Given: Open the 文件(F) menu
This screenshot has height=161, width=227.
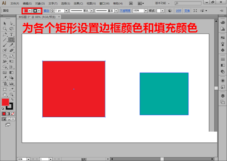Looking at the screenshot, I should 15,3.
